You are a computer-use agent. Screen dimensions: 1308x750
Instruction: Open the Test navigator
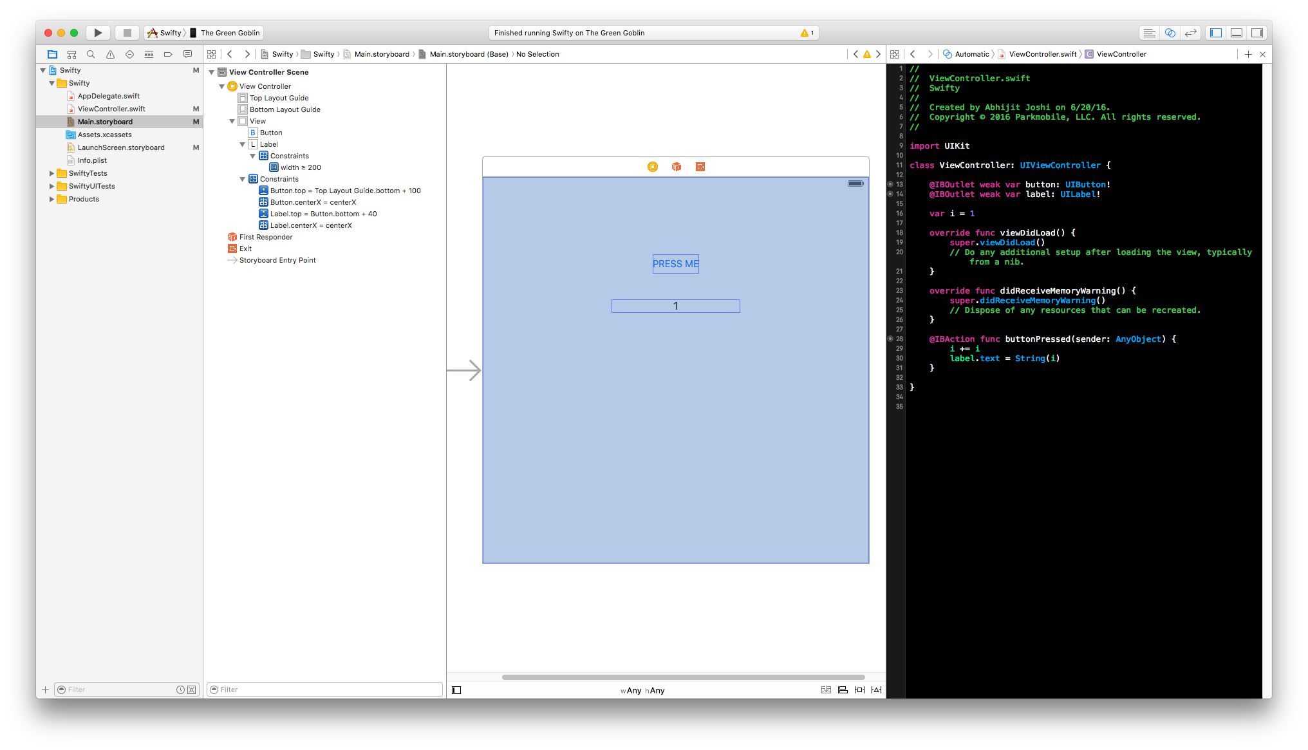[129, 54]
